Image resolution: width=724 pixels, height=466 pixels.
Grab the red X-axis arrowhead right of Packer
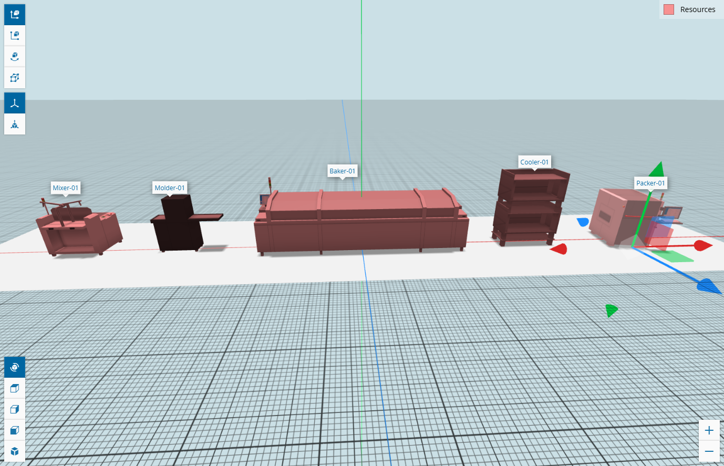[703, 245]
